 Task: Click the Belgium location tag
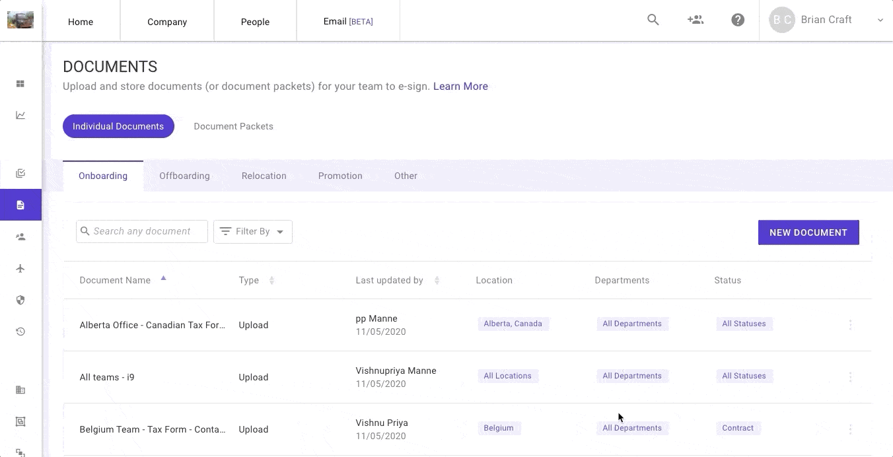[x=499, y=428]
